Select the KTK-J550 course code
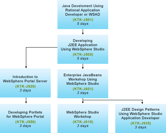 click(26, 122)
